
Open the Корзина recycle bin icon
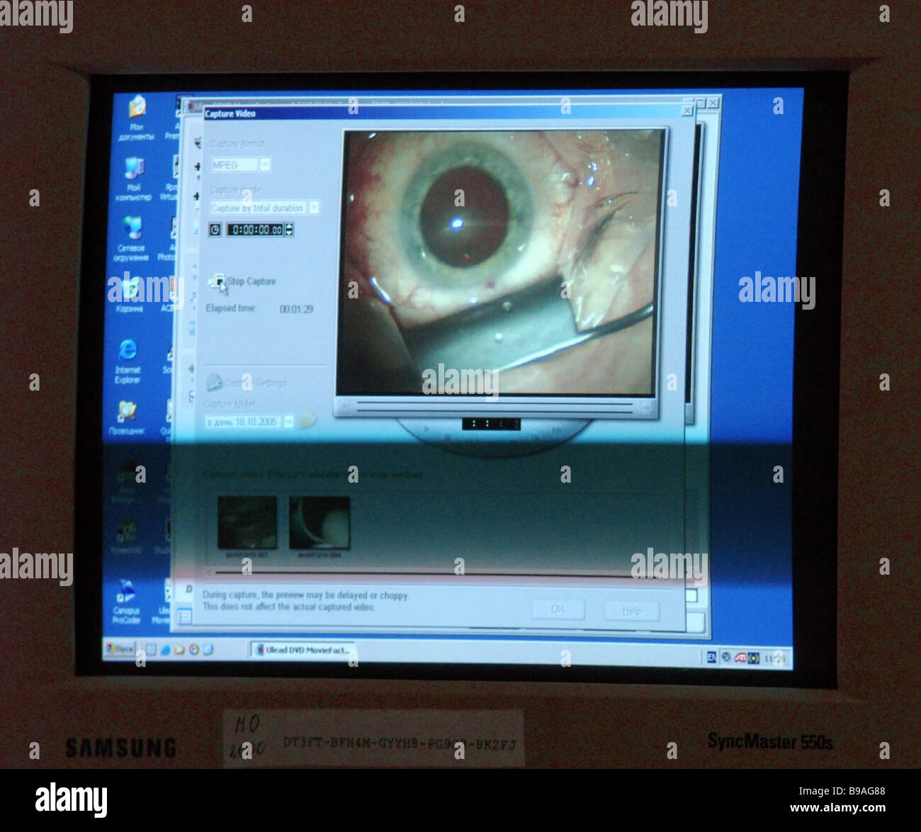coord(129,295)
